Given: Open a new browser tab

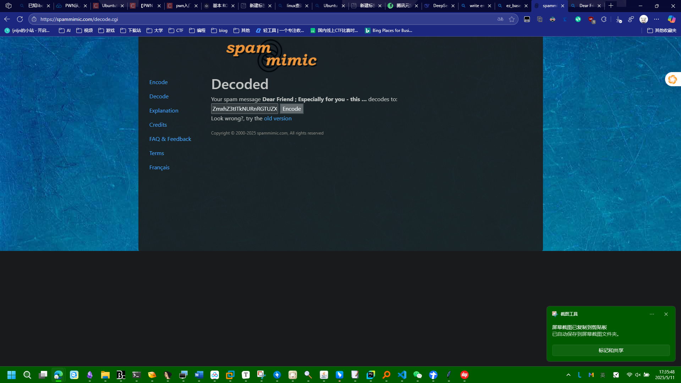Looking at the screenshot, I should [x=611, y=6].
